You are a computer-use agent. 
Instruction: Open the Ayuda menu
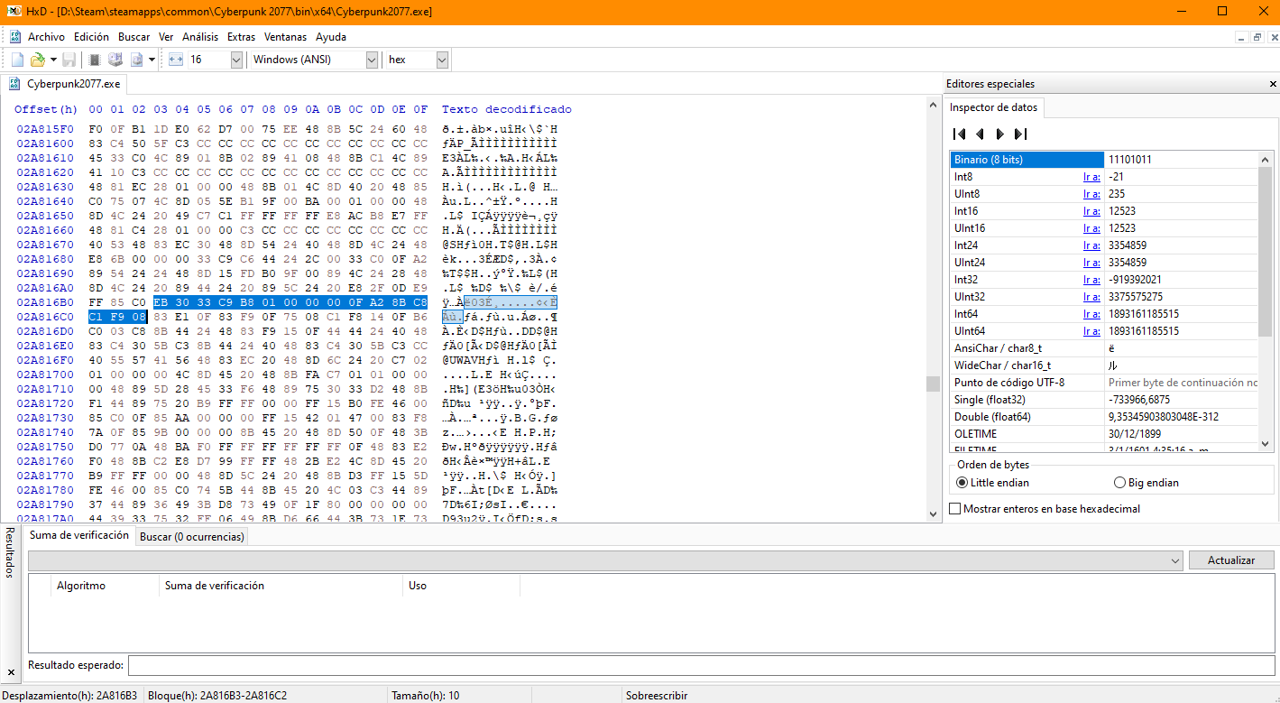pyautogui.click(x=331, y=37)
